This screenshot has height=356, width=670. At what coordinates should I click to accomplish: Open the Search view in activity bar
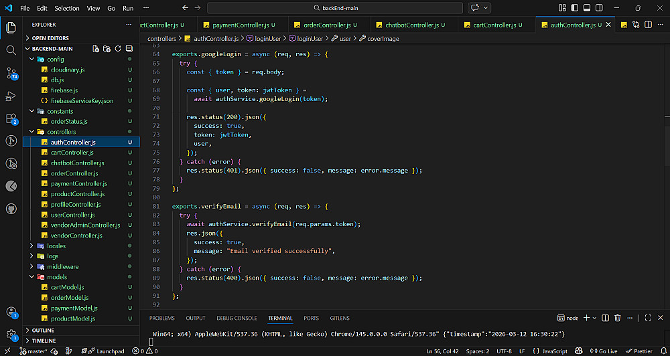click(11, 50)
